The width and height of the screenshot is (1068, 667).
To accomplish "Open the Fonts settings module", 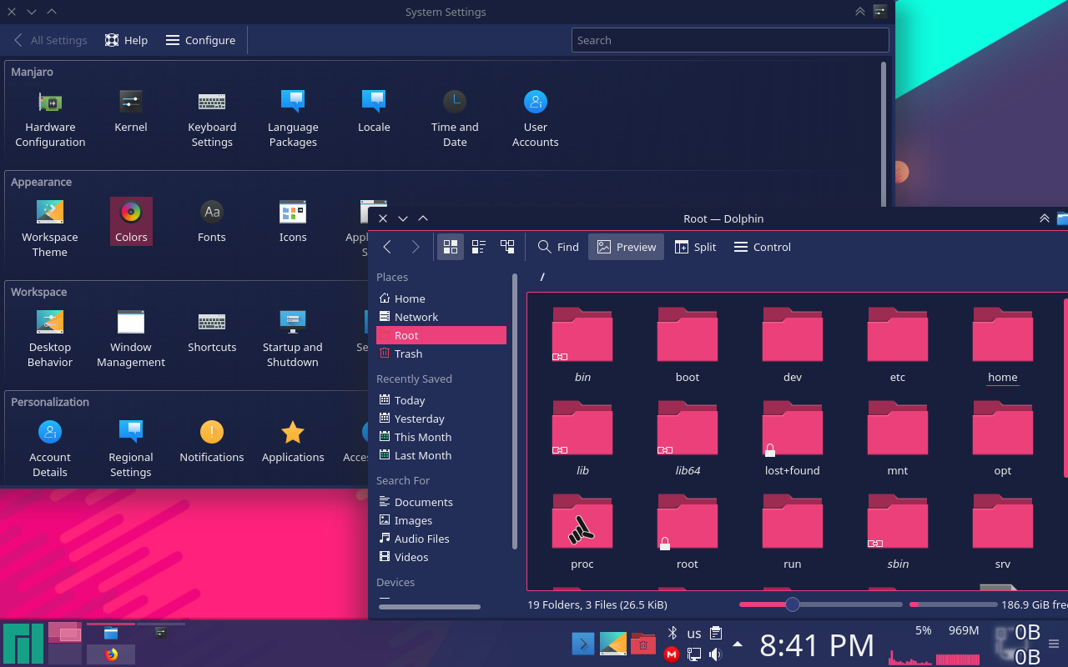I will coord(212,222).
